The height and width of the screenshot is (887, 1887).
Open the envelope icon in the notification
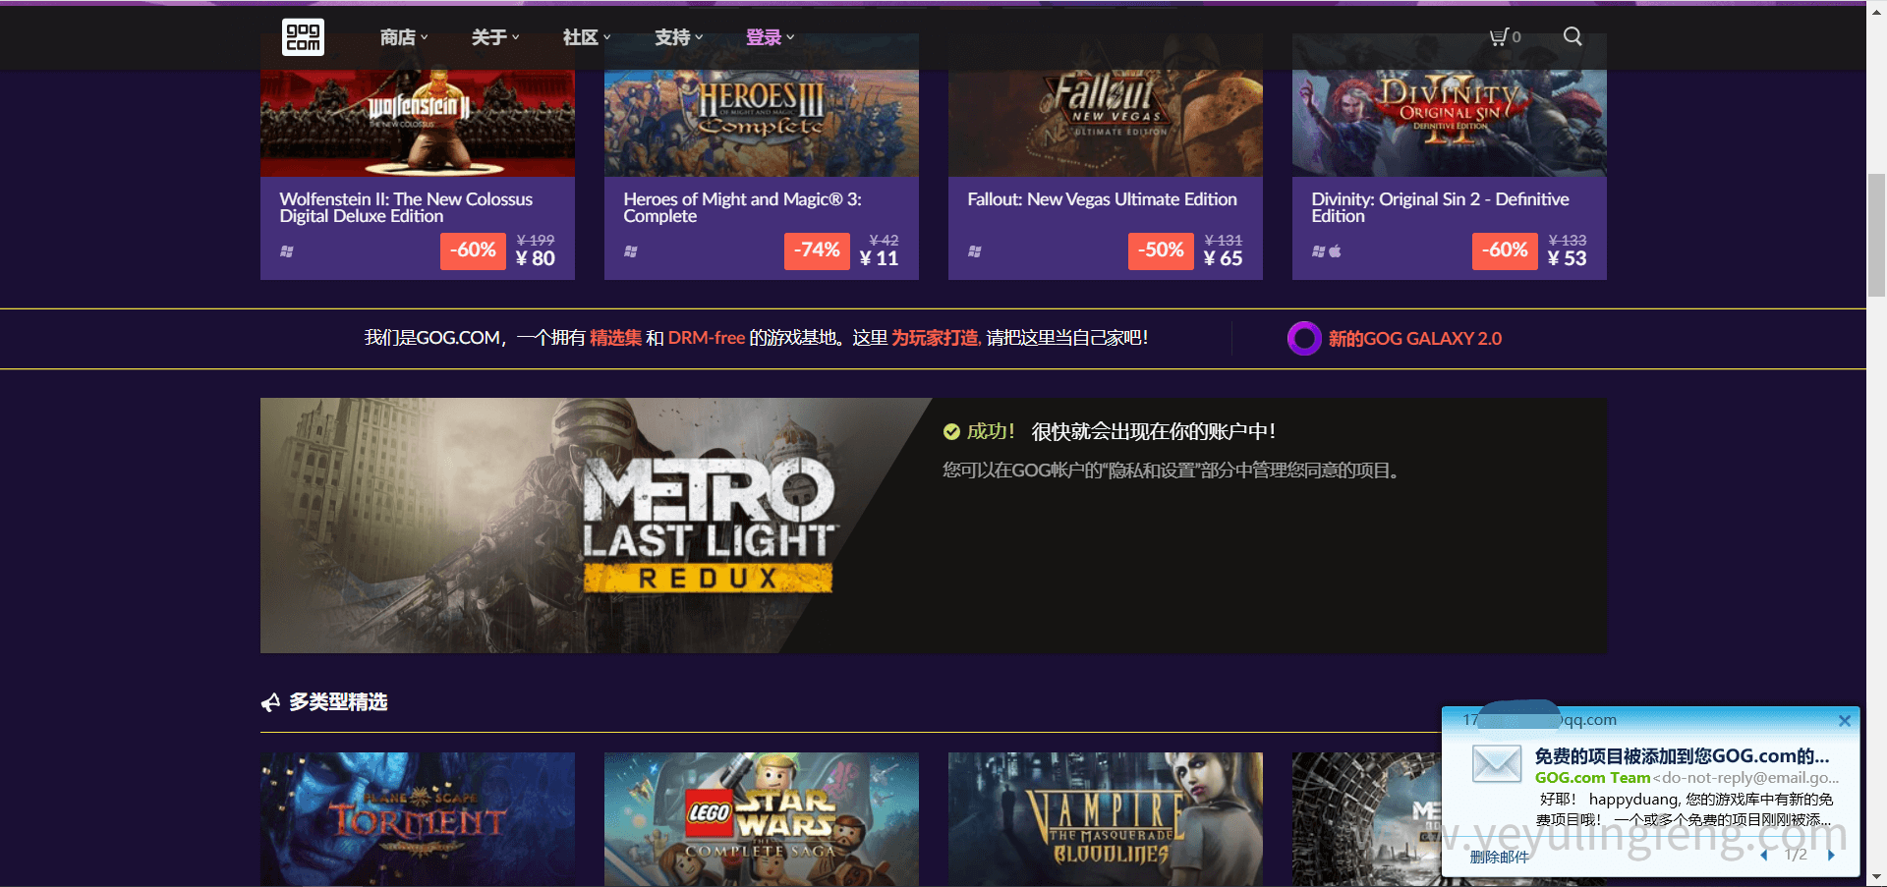1497,763
